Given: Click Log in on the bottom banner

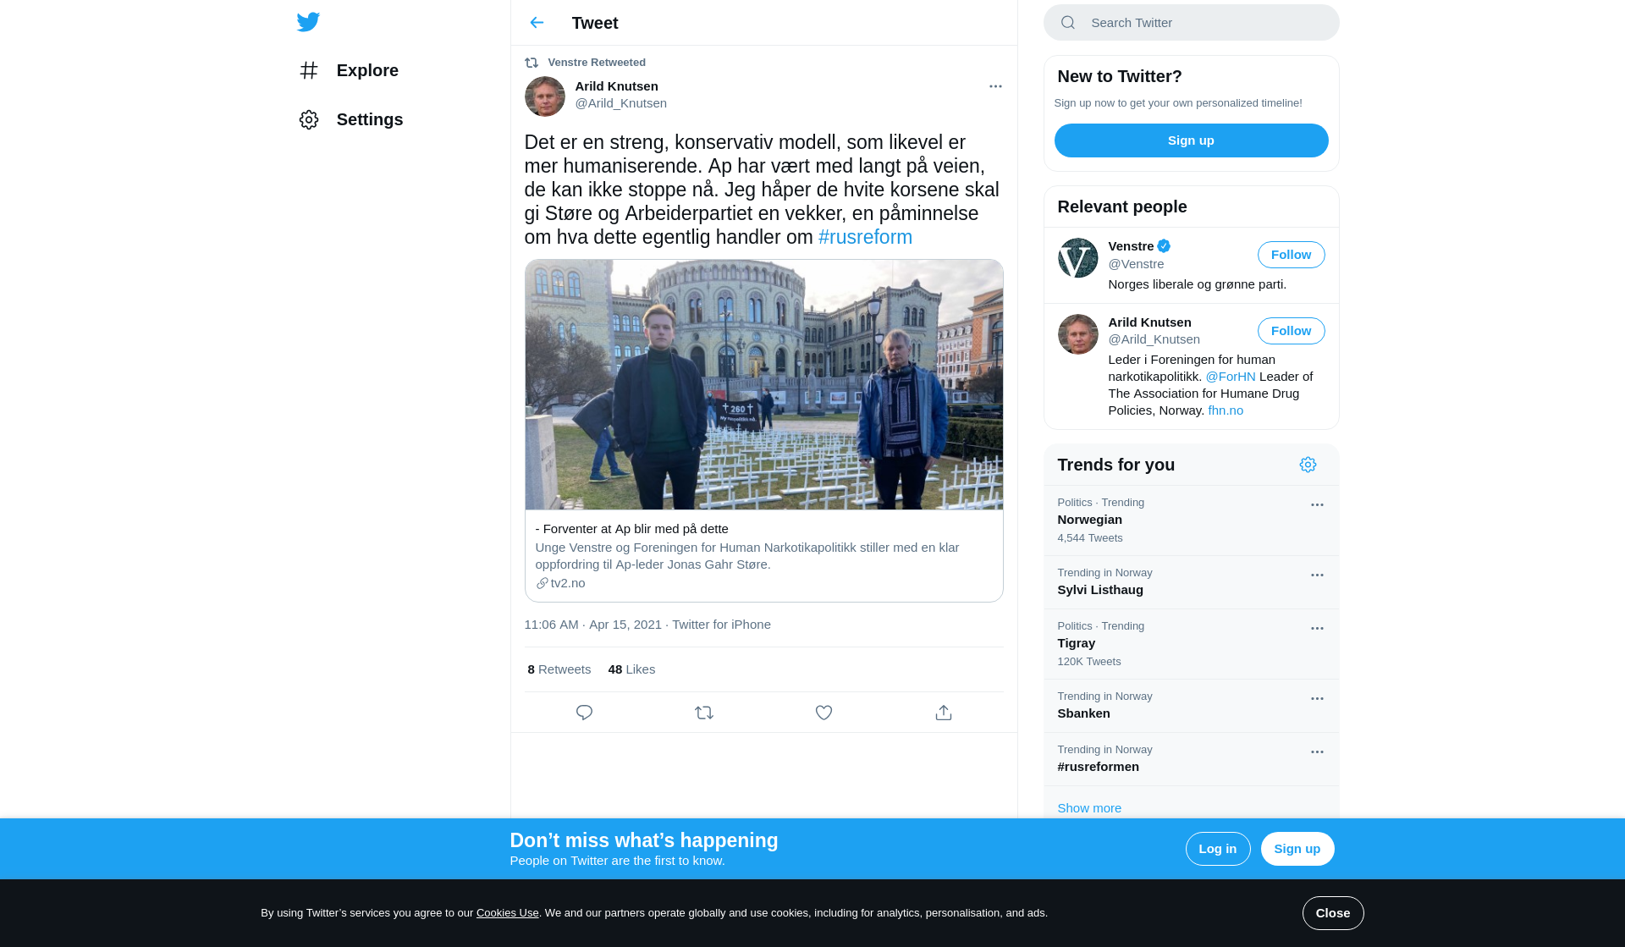Looking at the screenshot, I should (x=1217, y=849).
